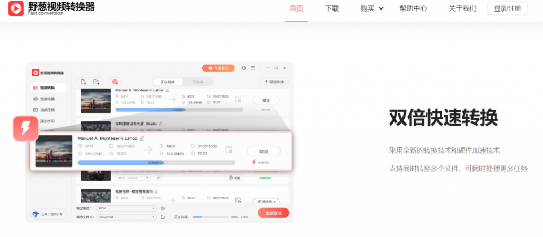Viewport: 543px width, 237px height.
Task: Click the folder icon beside 输出文件夹
Action: point(163,217)
